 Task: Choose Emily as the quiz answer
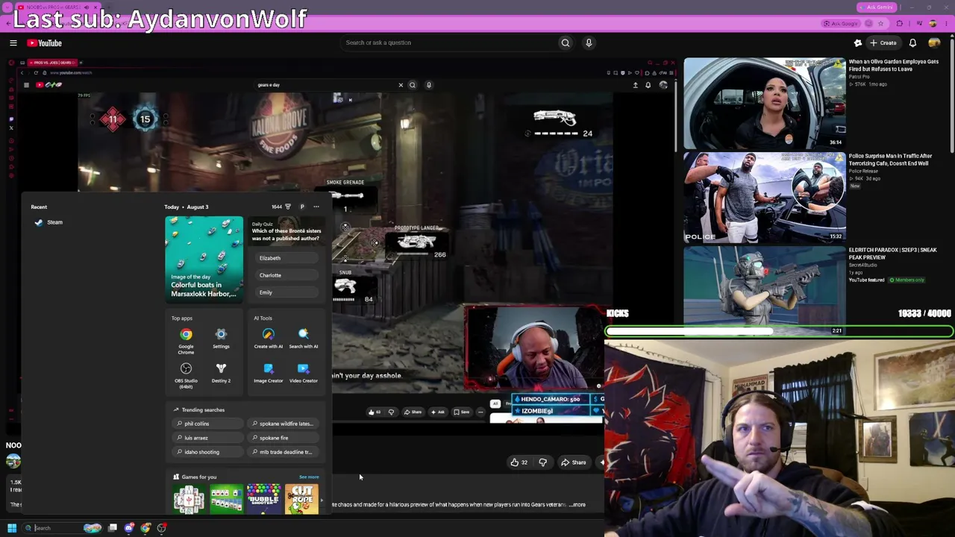[286, 292]
